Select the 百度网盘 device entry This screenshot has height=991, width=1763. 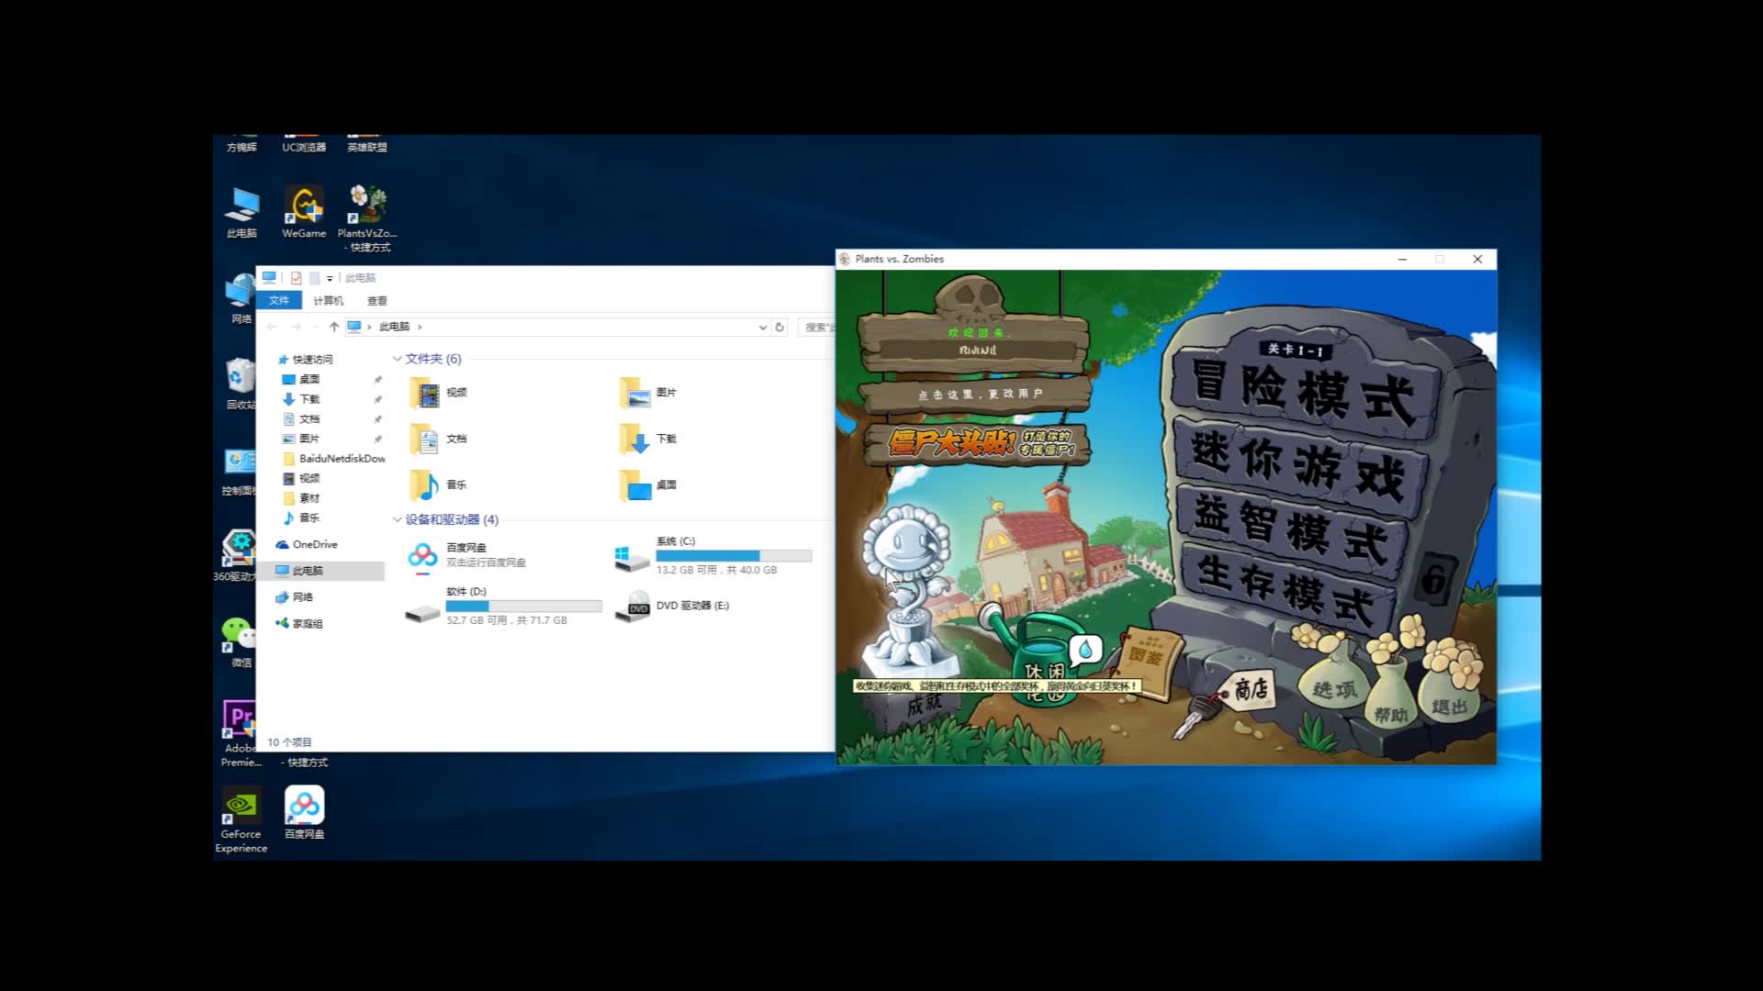467,555
